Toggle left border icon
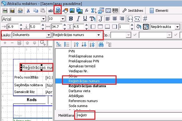The height and width of the screenshot is (121, 182). point(93,27)
